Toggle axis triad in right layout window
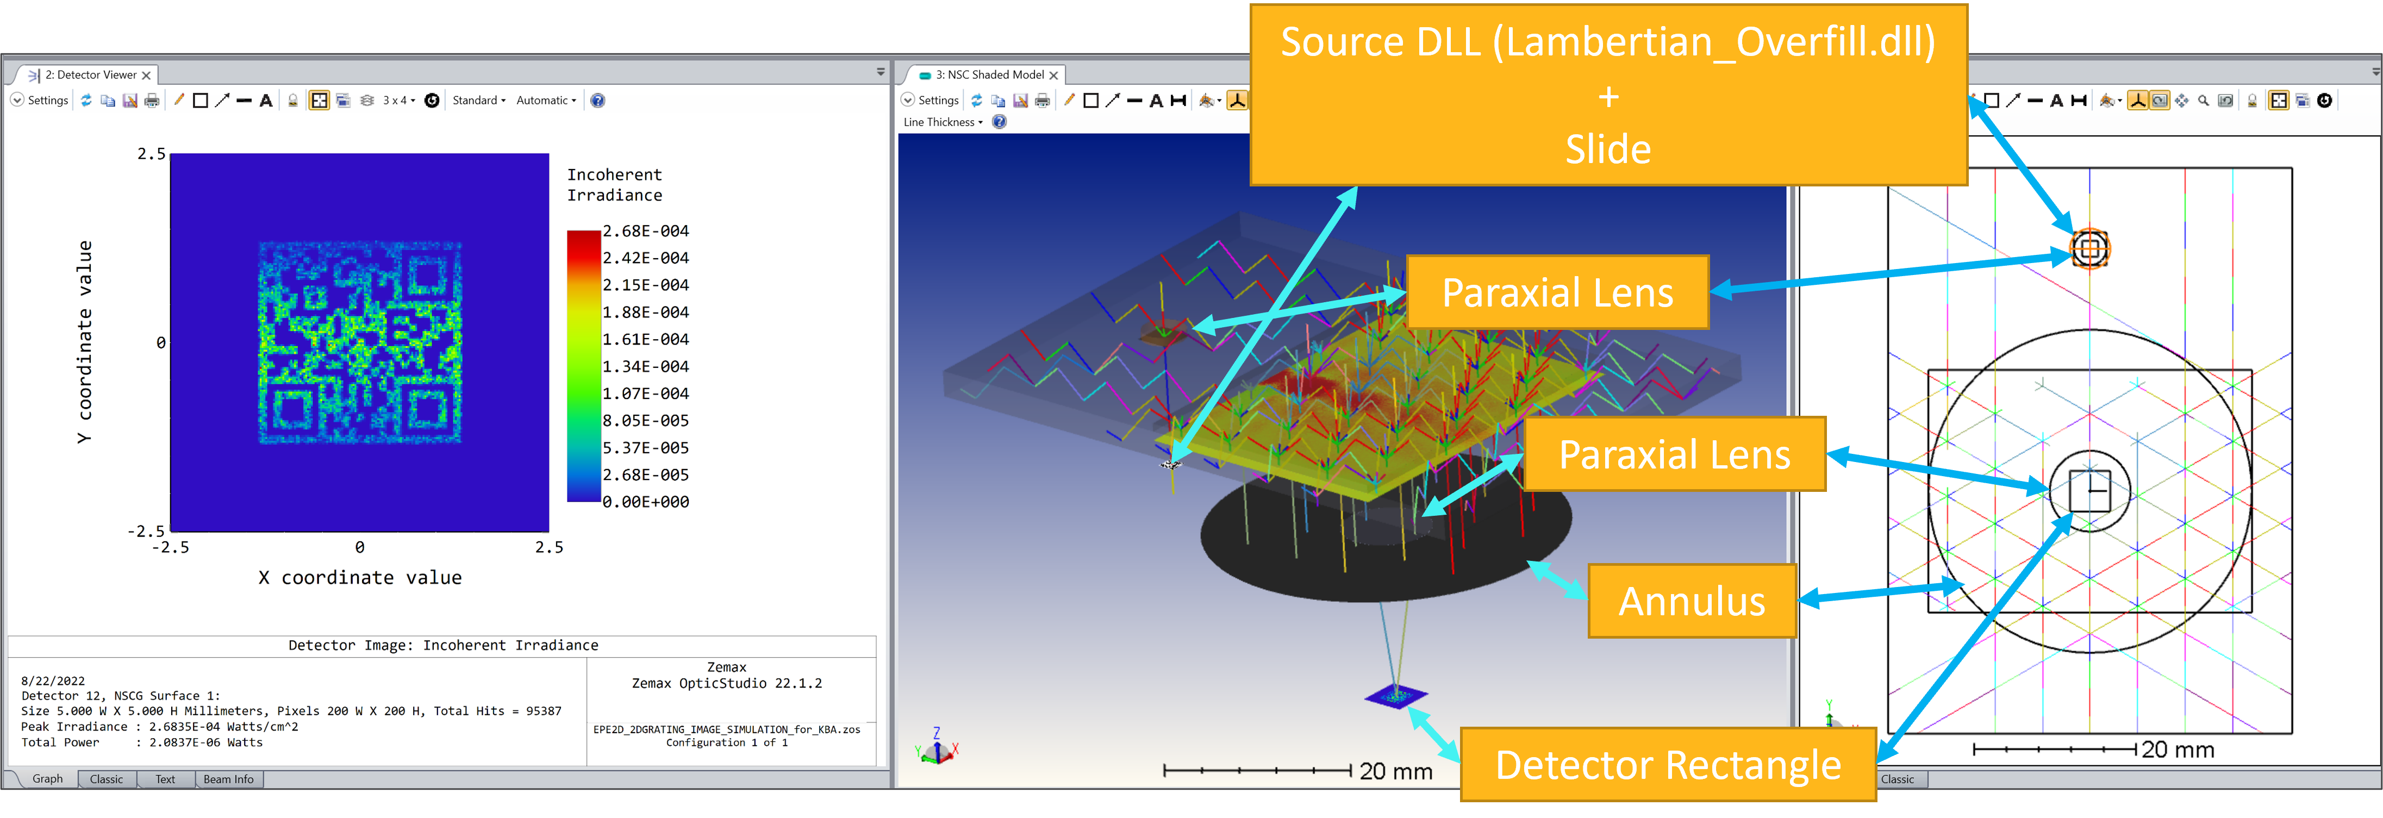2383x818 pixels. 2138,100
